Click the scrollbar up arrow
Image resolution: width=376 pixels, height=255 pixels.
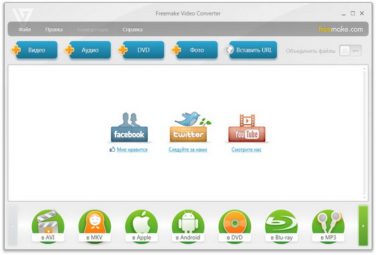click(364, 68)
